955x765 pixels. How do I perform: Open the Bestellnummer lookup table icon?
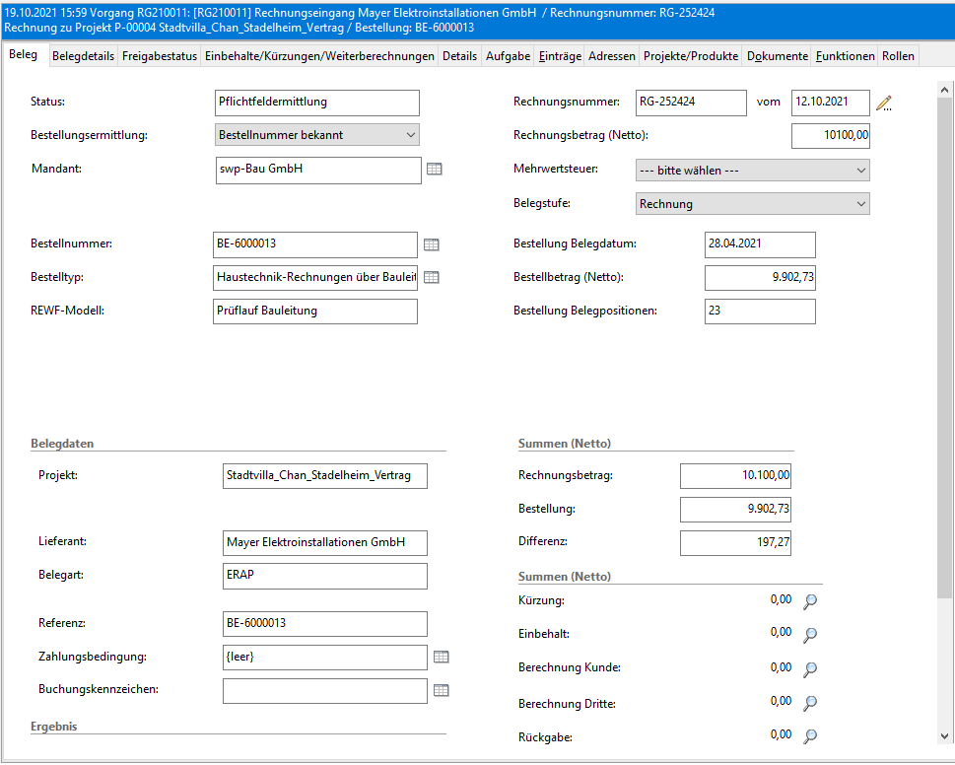pos(432,244)
